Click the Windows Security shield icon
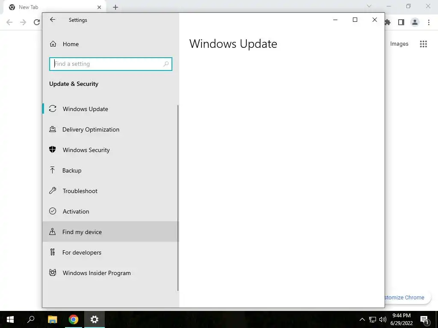 click(53, 150)
